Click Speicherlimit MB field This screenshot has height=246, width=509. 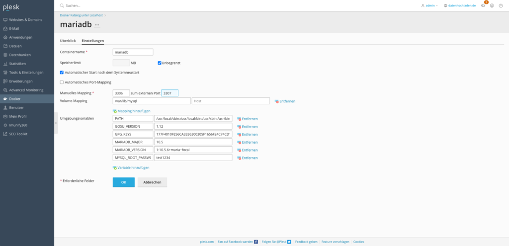click(x=121, y=63)
